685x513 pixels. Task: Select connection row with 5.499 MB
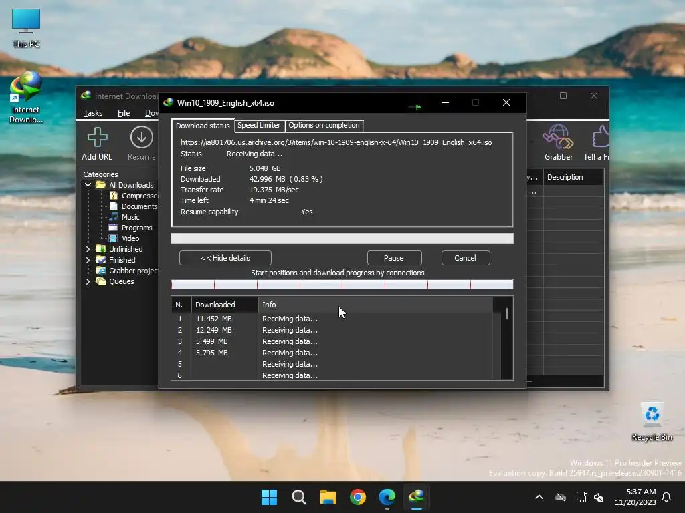332,341
